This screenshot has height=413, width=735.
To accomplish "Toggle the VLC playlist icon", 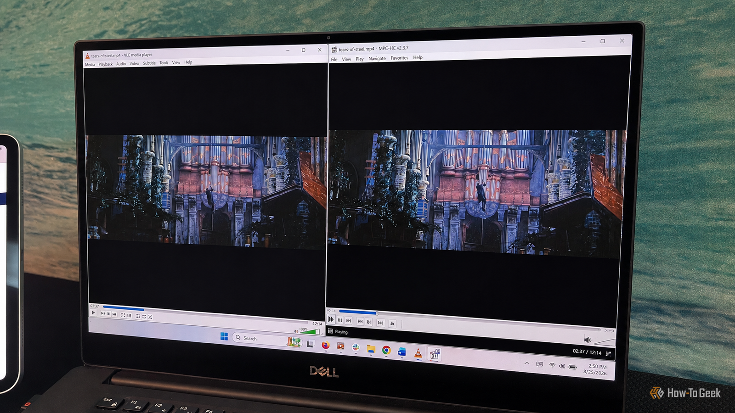I will [x=138, y=316].
